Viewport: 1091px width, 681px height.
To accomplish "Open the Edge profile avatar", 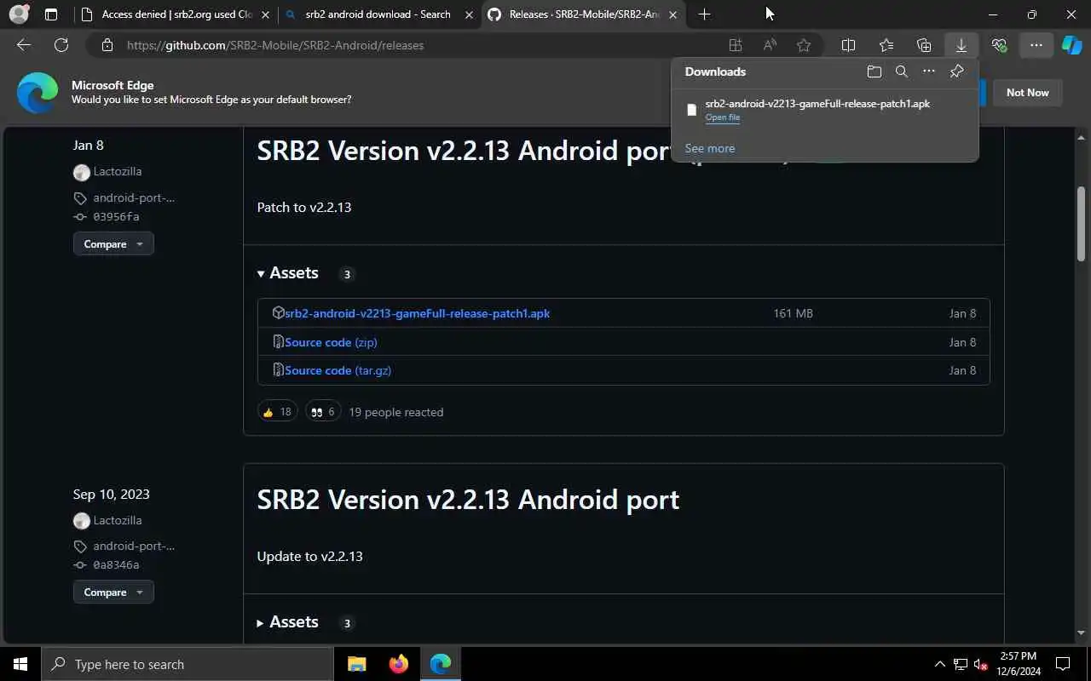I will 19,14.
